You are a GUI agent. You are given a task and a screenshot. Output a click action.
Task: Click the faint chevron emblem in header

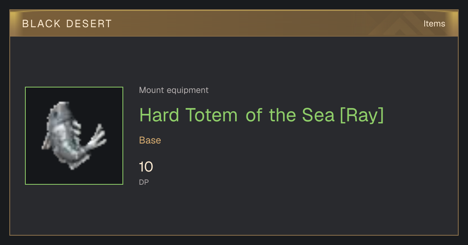402,24
